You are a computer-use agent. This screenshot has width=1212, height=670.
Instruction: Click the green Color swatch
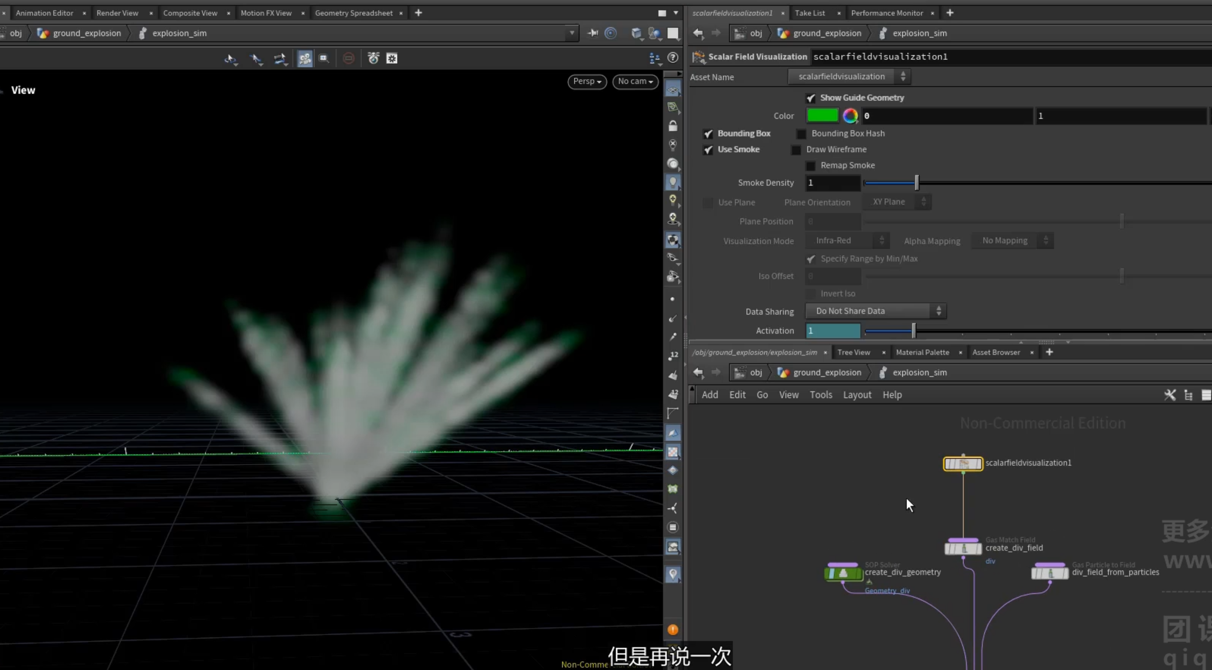pyautogui.click(x=823, y=115)
